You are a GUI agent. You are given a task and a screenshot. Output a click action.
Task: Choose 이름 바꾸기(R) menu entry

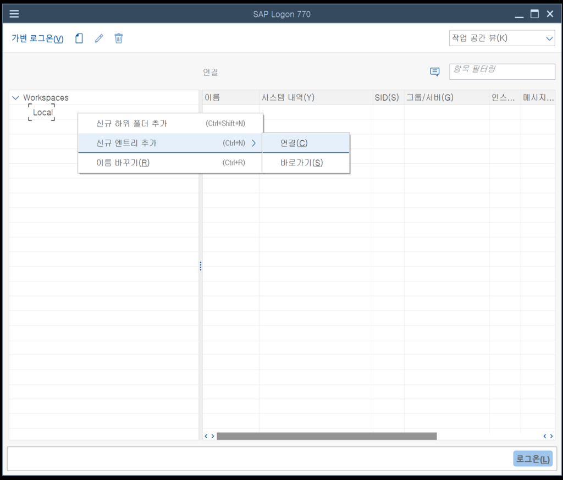pos(170,163)
